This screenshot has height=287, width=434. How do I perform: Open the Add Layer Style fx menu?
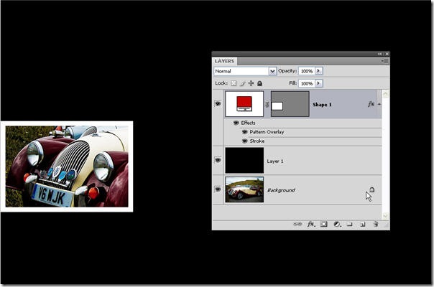pos(311,225)
